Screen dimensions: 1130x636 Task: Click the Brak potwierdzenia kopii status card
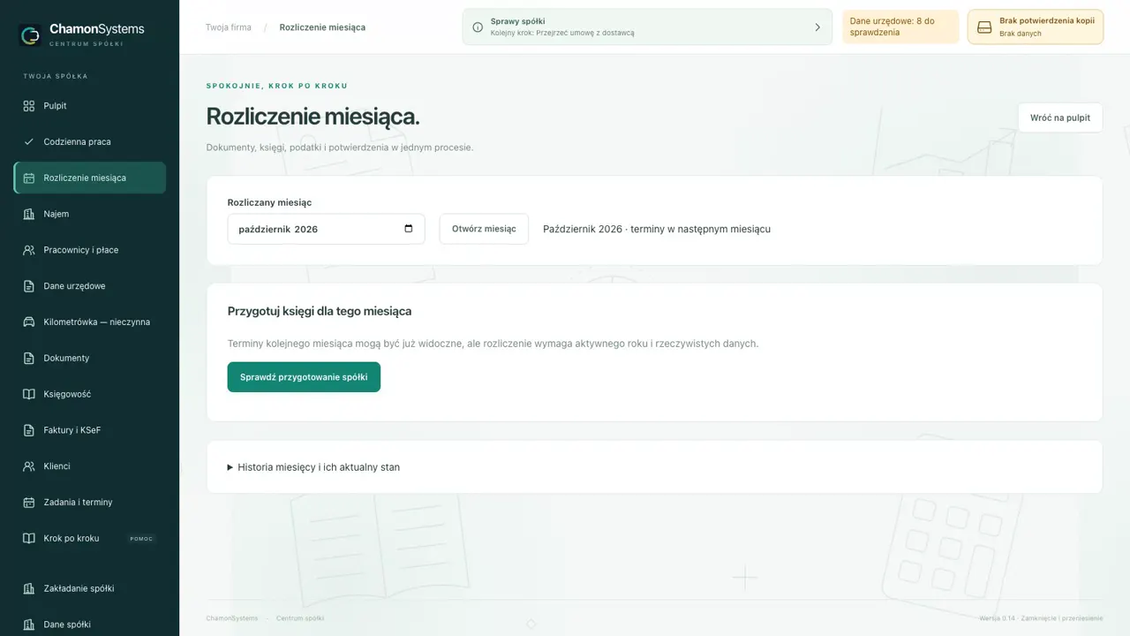1036,26
